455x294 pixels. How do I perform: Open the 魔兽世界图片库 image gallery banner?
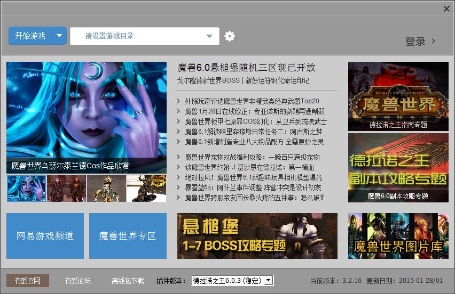(398, 236)
